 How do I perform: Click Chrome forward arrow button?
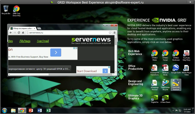coord(15,33)
